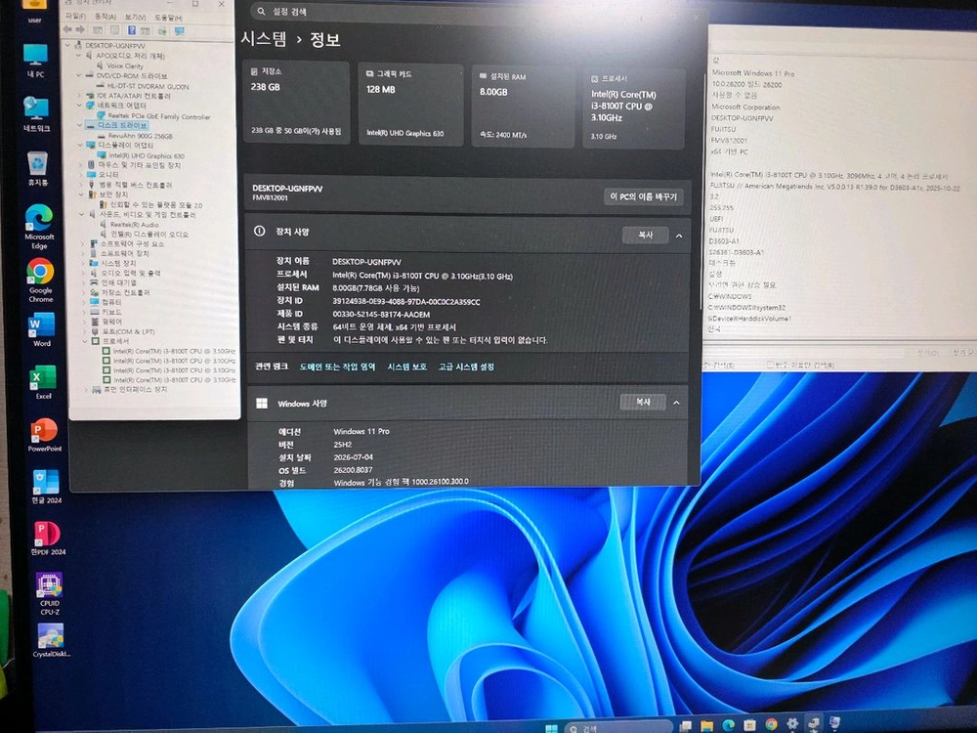977x733 pixels.
Task: Collapse the 프로세서 node
Action: pyautogui.click(x=85, y=341)
